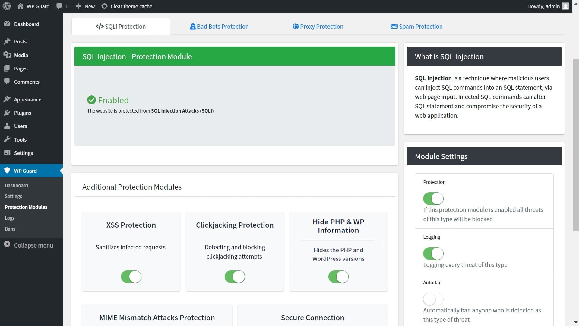Collapse the admin sidebar menu
579x326 pixels.
(x=33, y=245)
